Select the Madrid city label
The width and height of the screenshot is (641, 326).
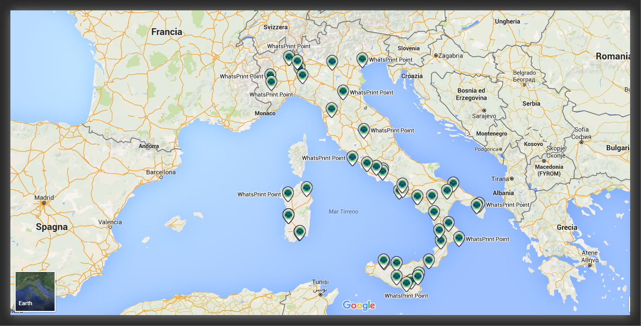[44, 198]
